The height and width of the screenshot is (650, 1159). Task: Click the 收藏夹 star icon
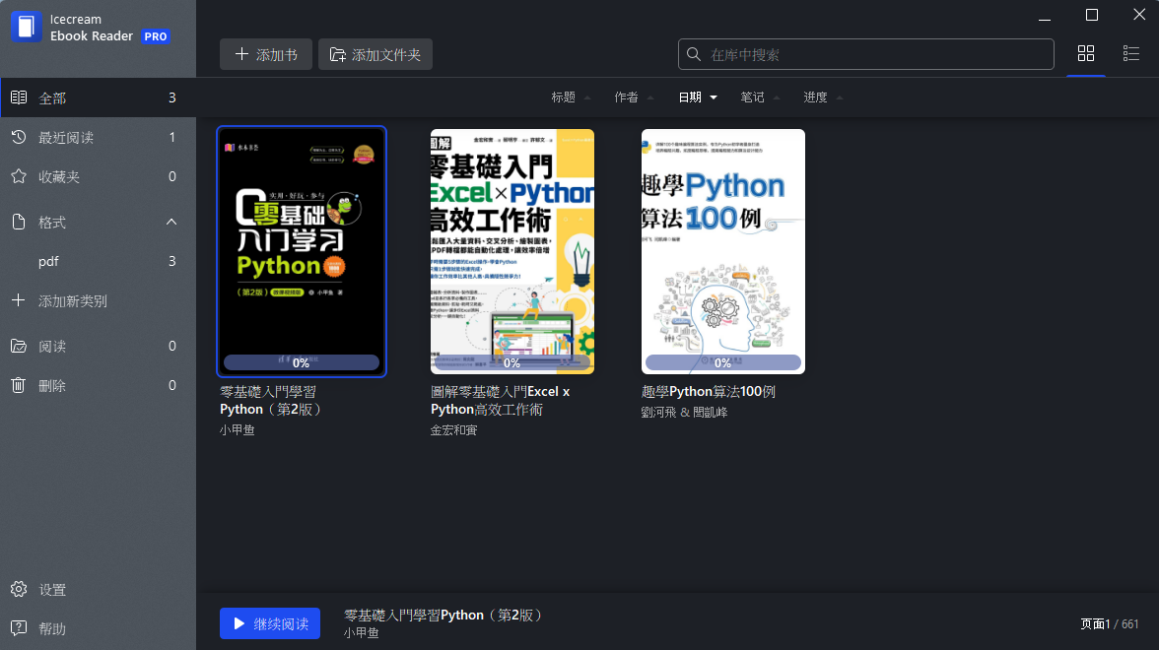19,176
